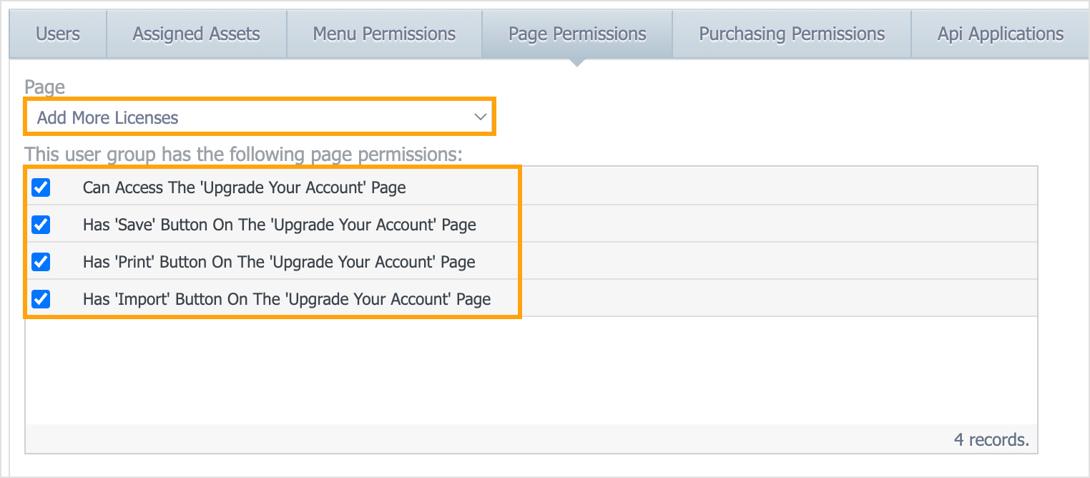This screenshot has height=478, width=1090.
Task: Toggle the 'Save' button permission checkbox
Action: pyautogui.click(x=41, y=225)
